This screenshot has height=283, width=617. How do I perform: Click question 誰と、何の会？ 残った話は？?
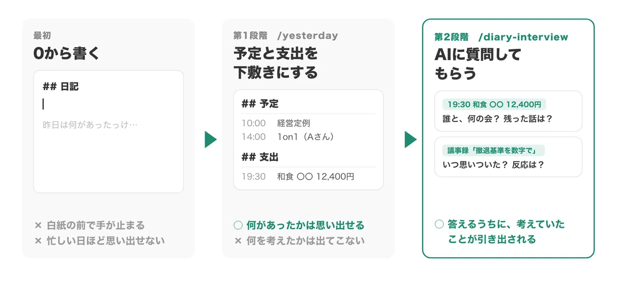pyautogui.click(x=497, y=119)
